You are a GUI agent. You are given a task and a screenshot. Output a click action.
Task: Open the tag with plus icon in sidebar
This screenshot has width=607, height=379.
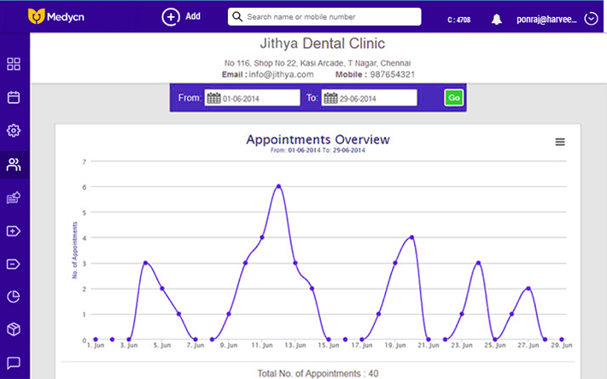click(14, 231)
